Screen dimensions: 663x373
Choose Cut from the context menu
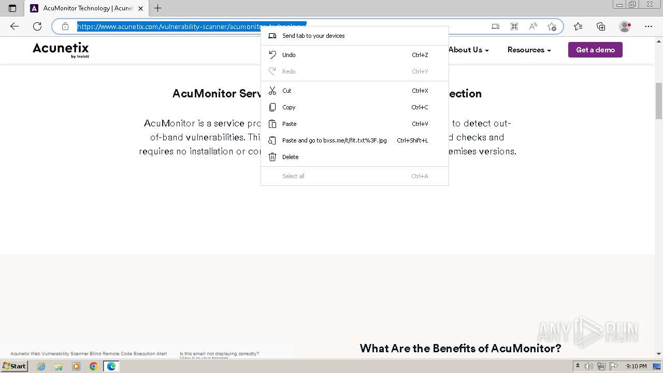354,91
